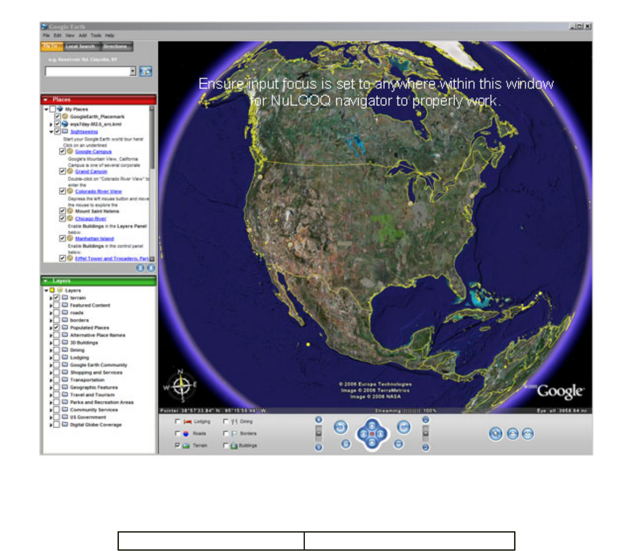The height and width of the screenshot is (551, 633).
Task: Open the Fly To search dropdown arrow
Action: point(133,71)
